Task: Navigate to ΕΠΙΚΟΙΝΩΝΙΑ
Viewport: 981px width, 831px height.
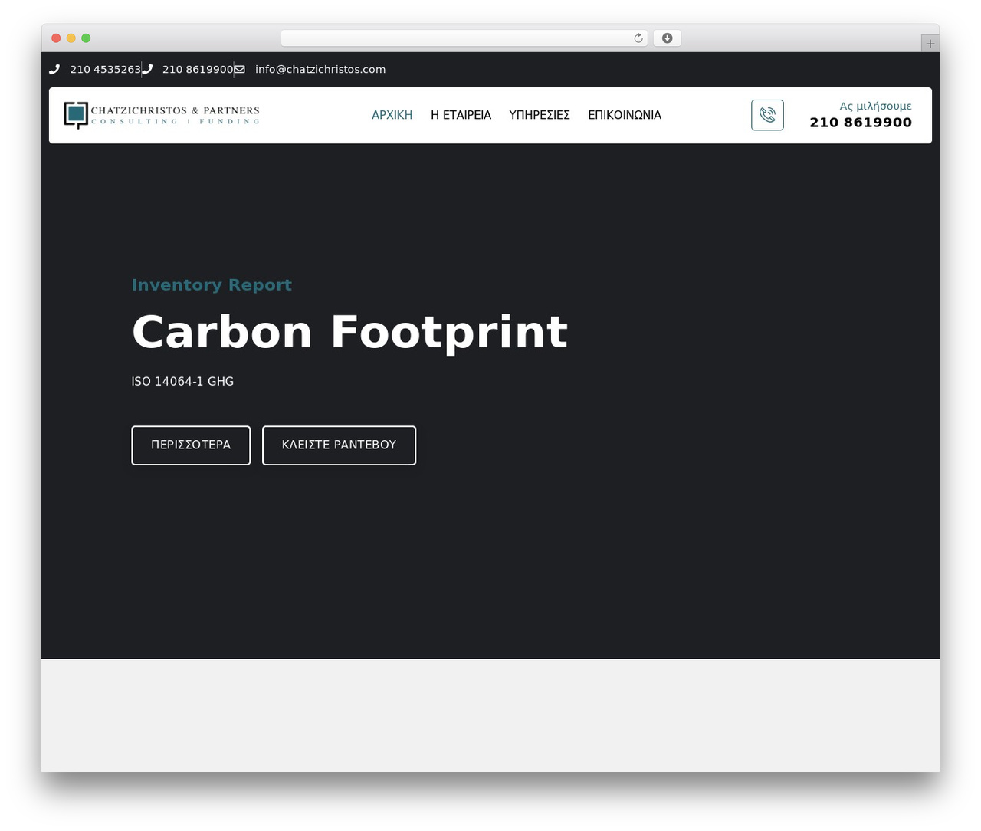Action: (x=625, y=115)
